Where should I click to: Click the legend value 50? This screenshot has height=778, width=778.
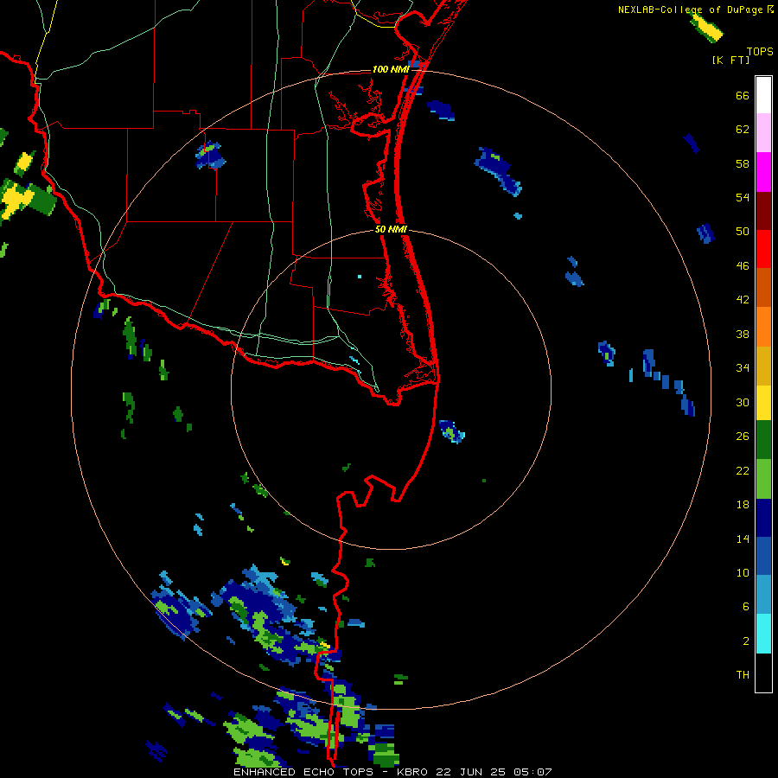743,232
